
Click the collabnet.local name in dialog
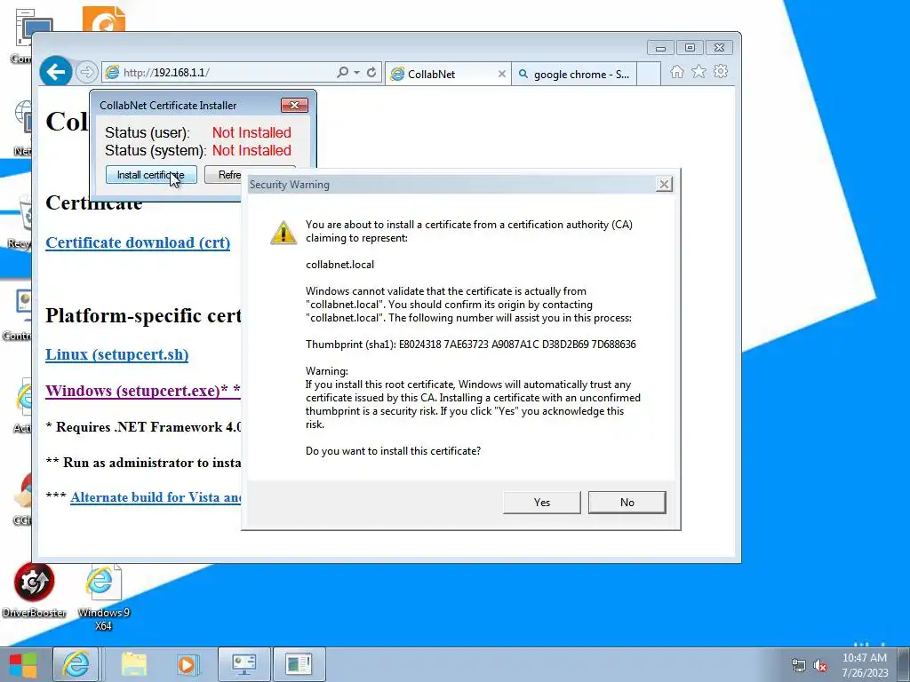[x=339, y=265]
